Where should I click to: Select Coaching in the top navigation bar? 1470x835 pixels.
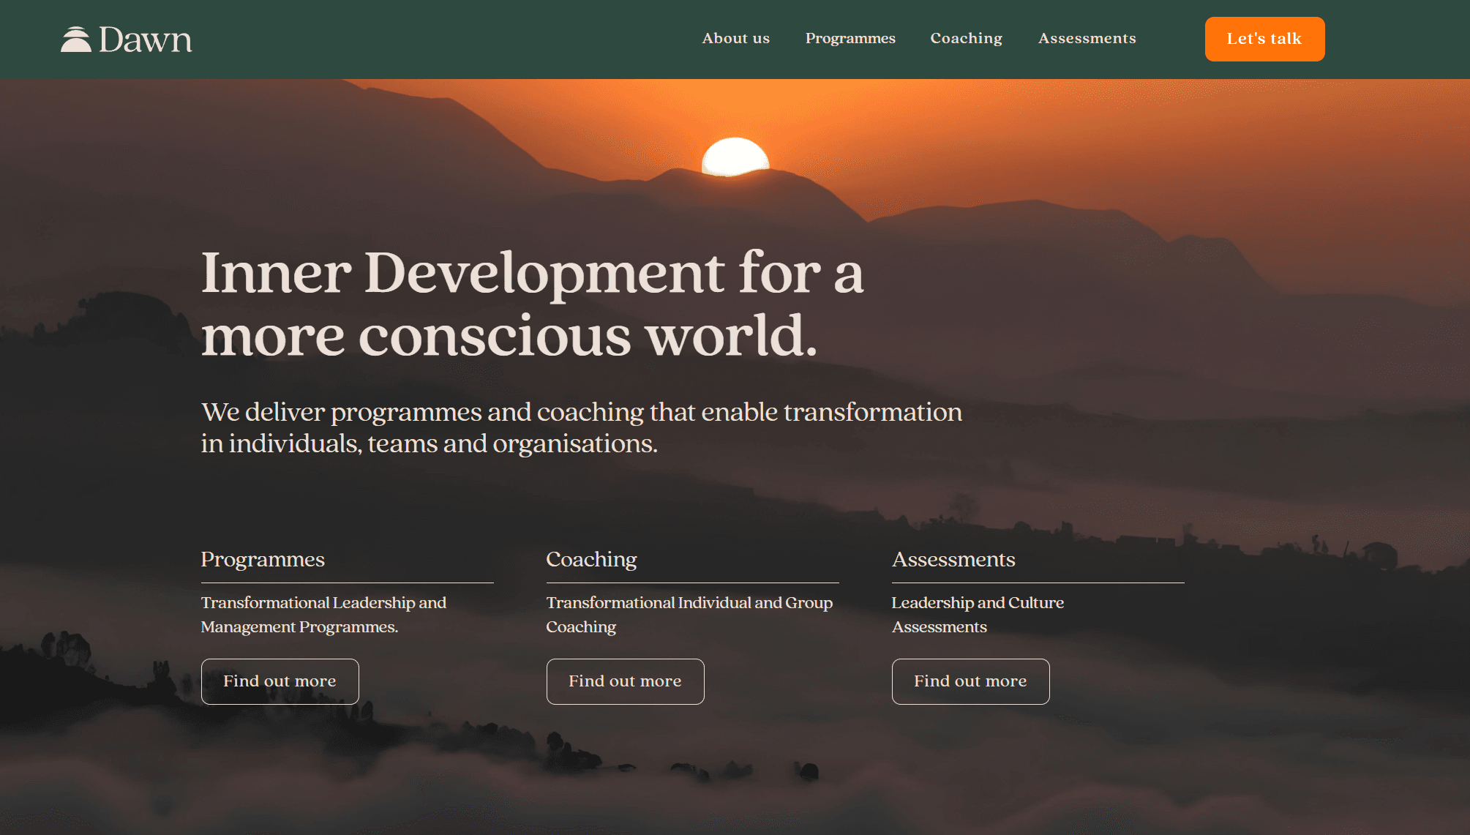[966, 39]
